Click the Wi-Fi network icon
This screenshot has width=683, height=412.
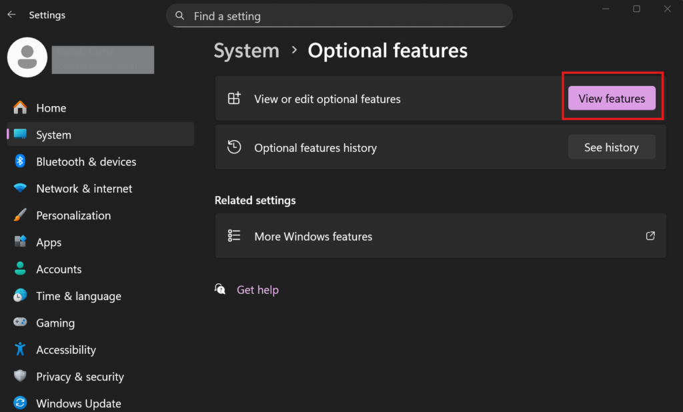tap(20, 189)
